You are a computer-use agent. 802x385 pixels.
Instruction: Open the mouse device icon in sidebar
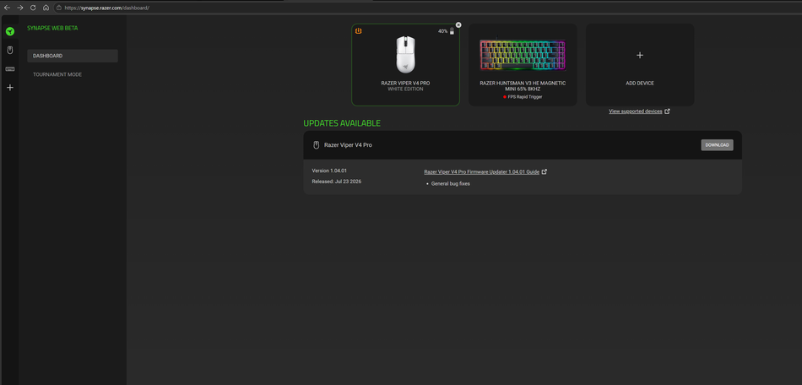click(x=10, y=50)
